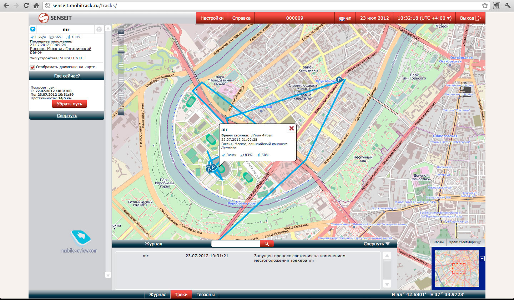
Task: Zoom in the map with plus button
Action: [x=121, y=31]
